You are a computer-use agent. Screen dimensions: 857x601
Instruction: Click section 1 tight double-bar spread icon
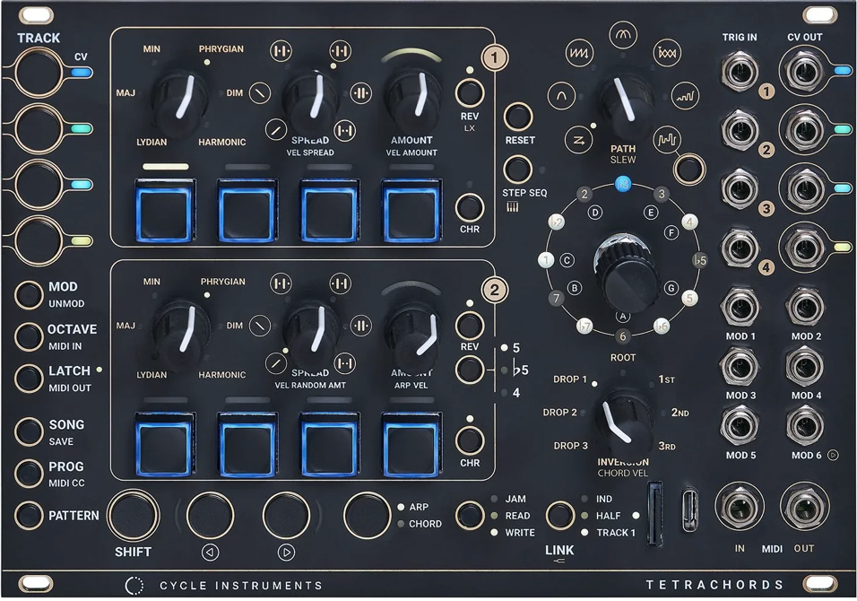pyautogui.click(x=361, y=93)
